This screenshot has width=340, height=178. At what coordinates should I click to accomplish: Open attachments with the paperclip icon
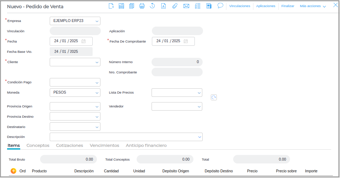tap(175, 6)
